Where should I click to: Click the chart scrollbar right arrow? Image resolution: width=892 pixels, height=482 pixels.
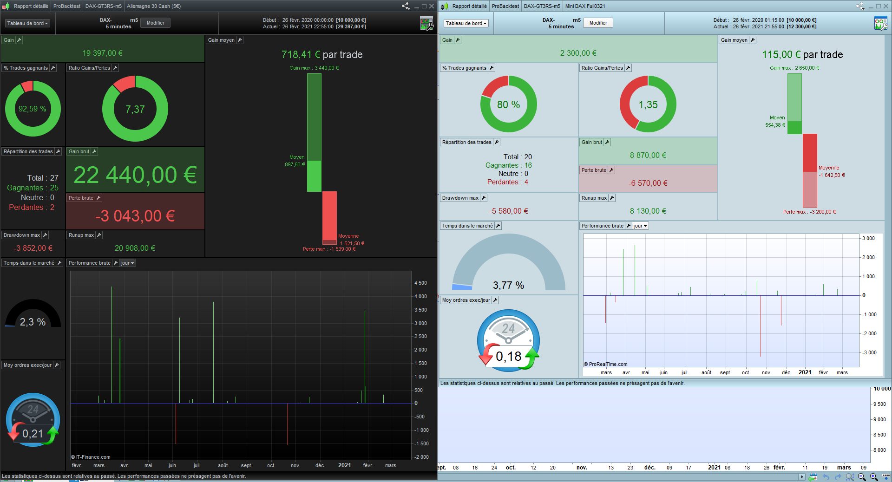802,477
